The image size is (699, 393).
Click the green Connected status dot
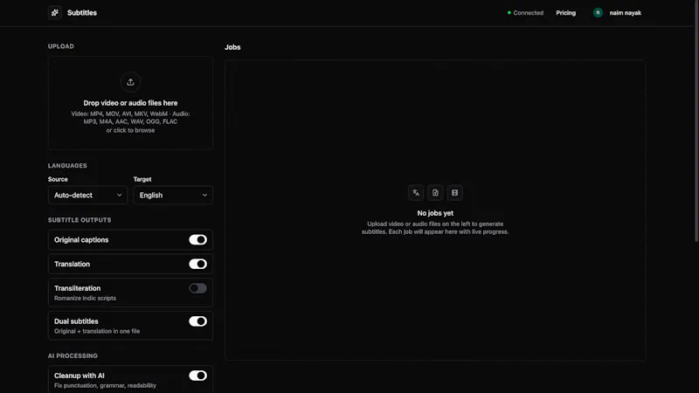pyautogui.click(x=509, y=12)
